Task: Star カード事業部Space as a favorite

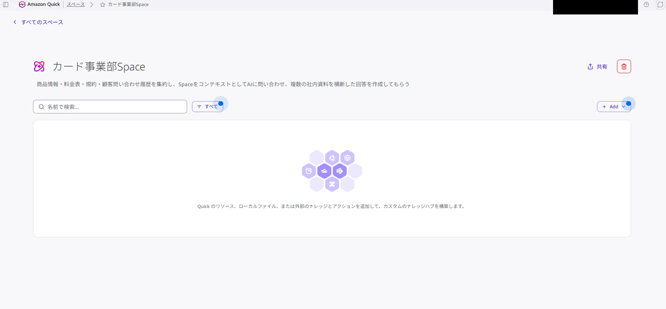Action: coord(103,5)
